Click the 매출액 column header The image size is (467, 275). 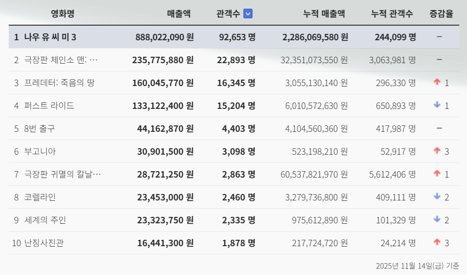pyautogui.click(x=178, y=13)
